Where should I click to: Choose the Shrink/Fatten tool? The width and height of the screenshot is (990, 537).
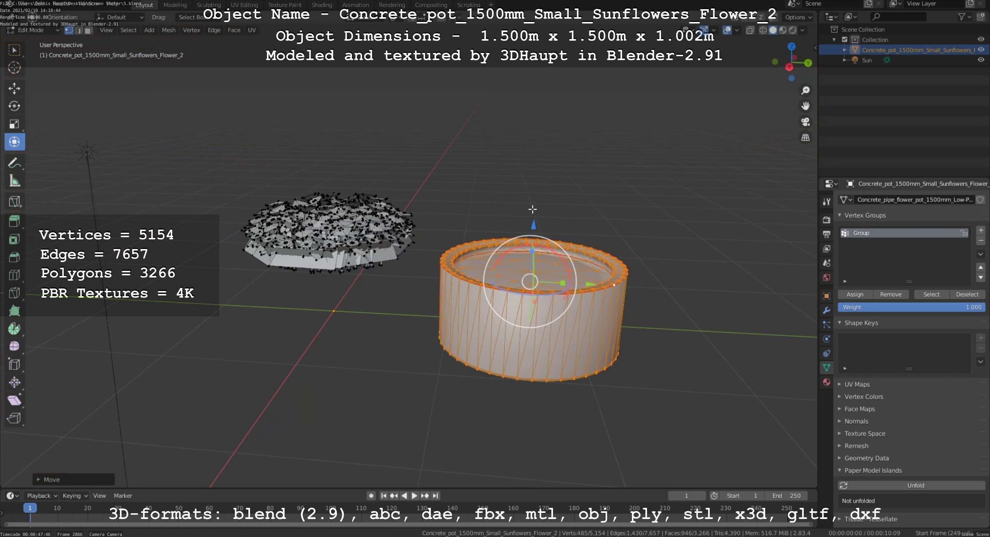(x=15, y=382)
